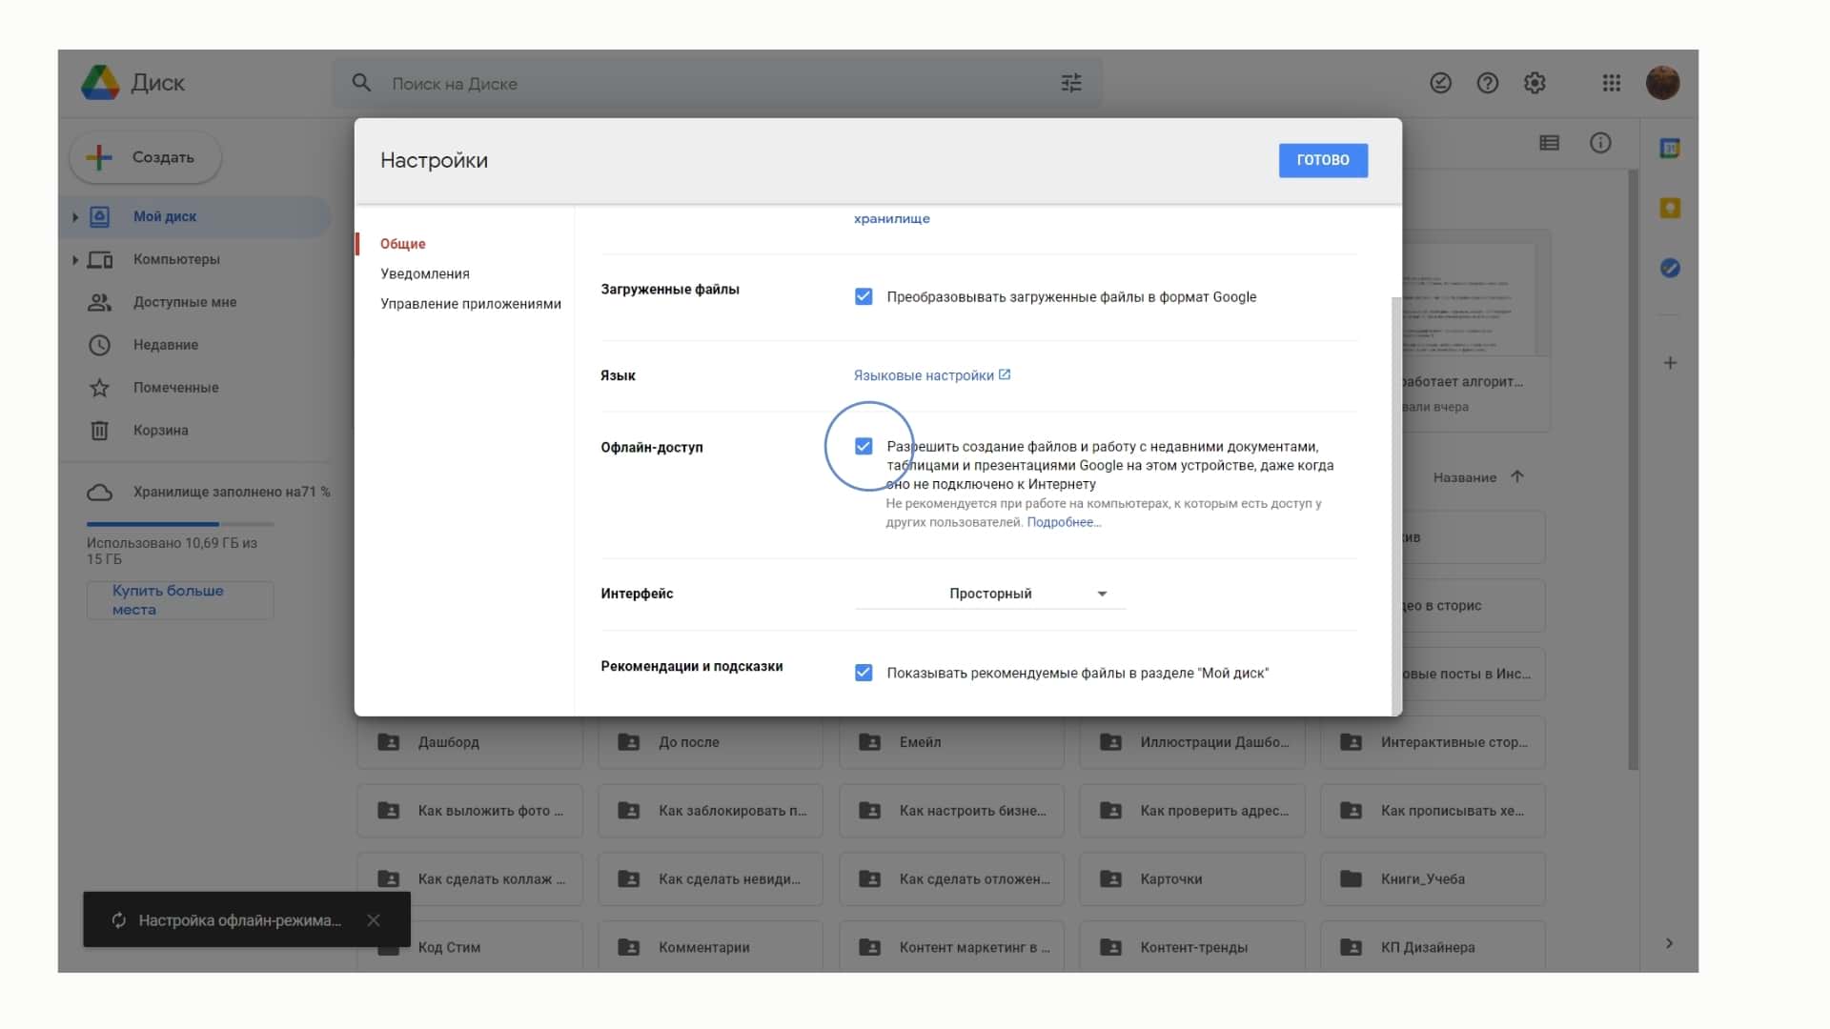Open the Google apps grid

(1612, 83)
